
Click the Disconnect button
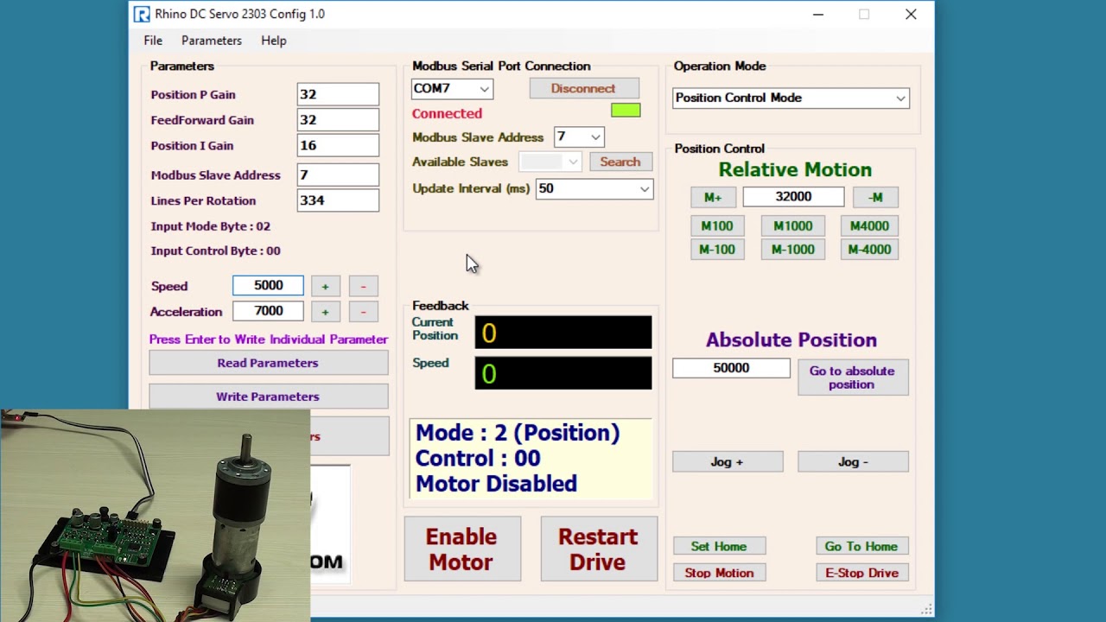click(x=583, y=88)
